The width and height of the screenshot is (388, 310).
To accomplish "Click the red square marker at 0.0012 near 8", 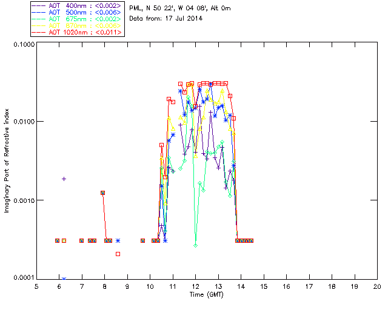I will [x=102, y=193].
